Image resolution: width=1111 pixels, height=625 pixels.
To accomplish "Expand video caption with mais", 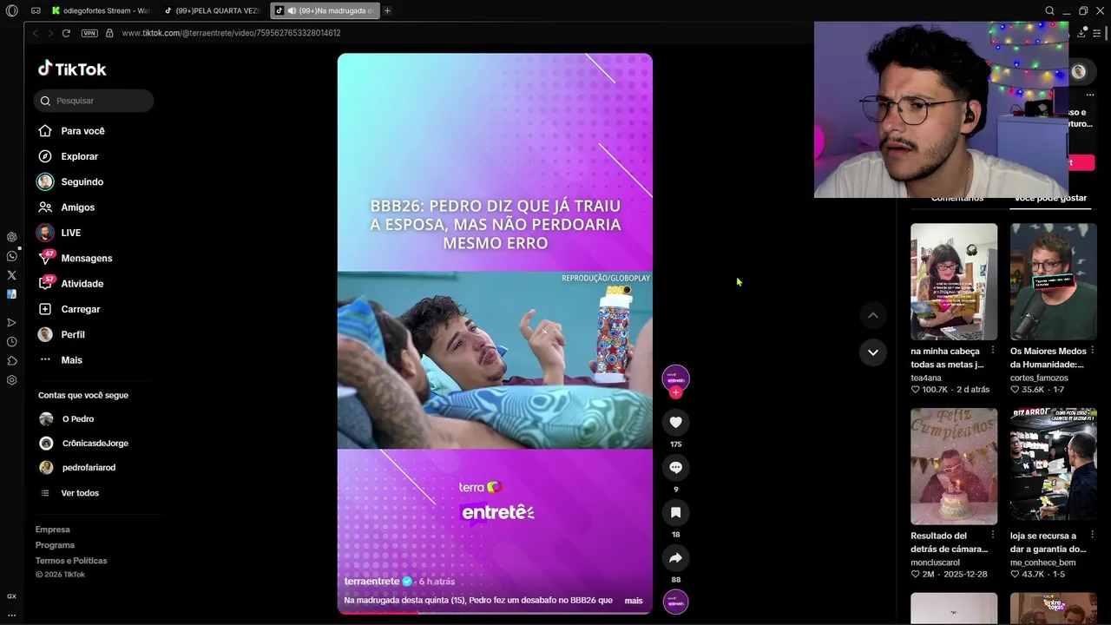I will (x=634, y=601).
